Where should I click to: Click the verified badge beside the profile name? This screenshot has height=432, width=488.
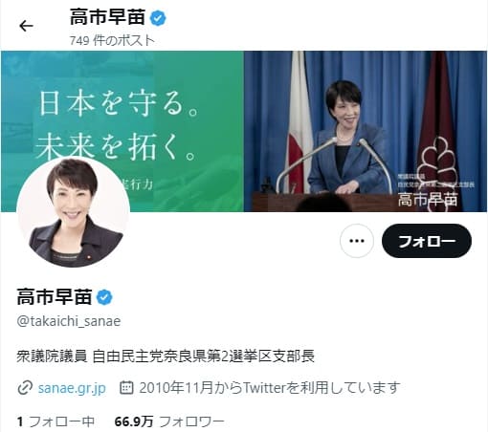pyautogui.click(x=104, y=297)
